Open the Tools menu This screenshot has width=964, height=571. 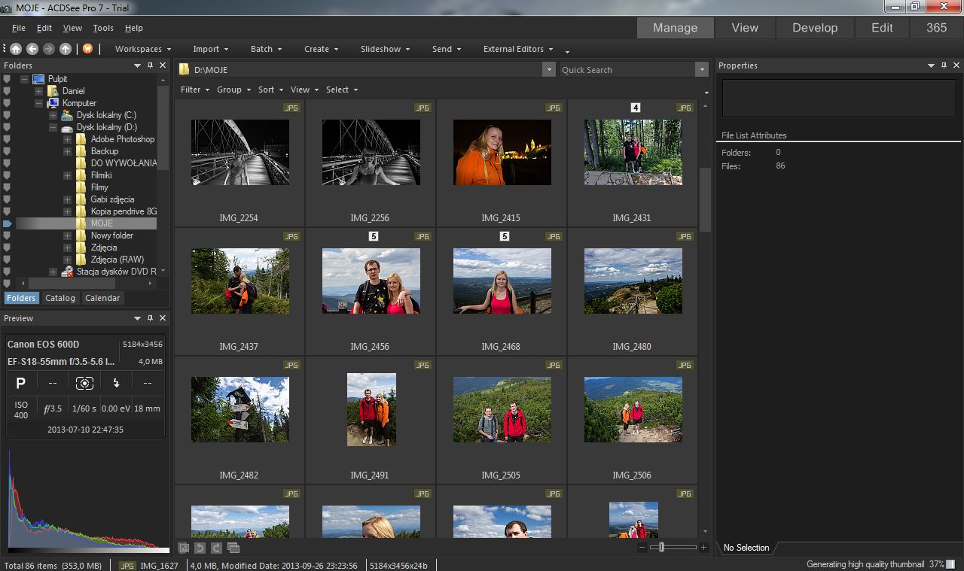[x=103, y=28]
